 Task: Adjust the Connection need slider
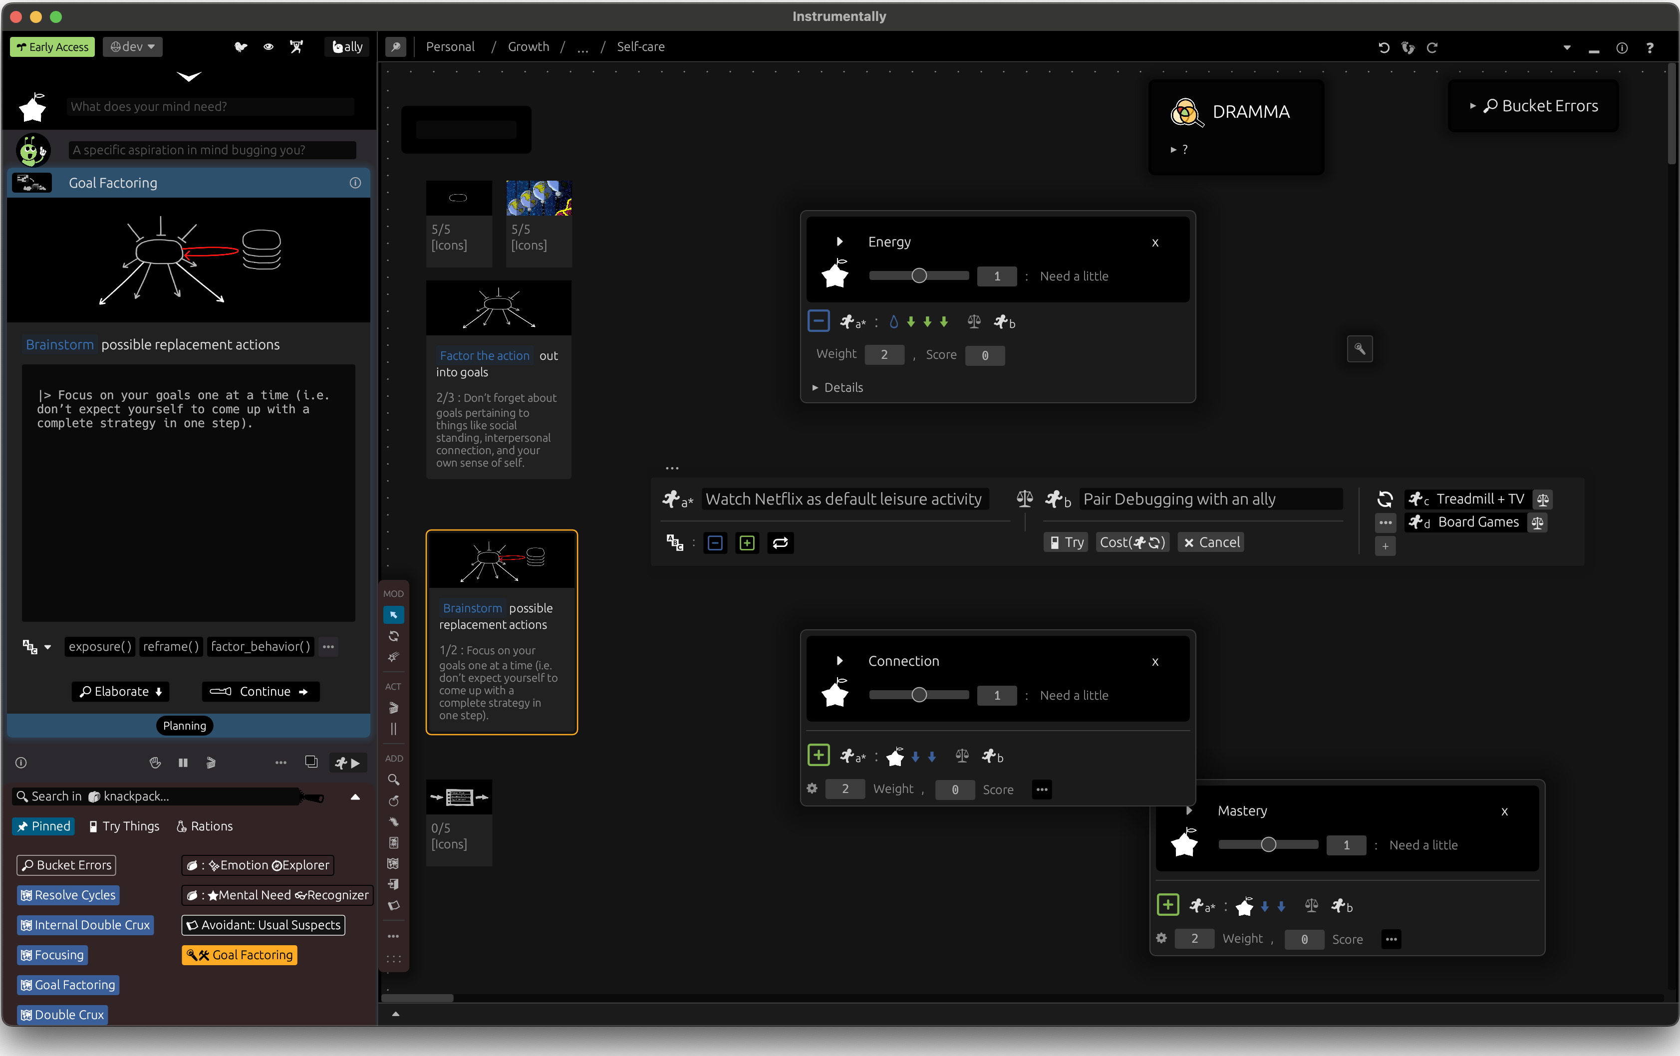pos(919,695)
